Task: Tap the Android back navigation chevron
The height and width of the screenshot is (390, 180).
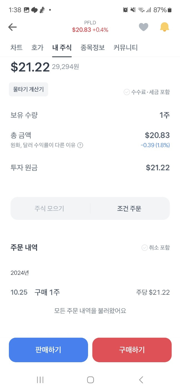Action: click(141, 380)
